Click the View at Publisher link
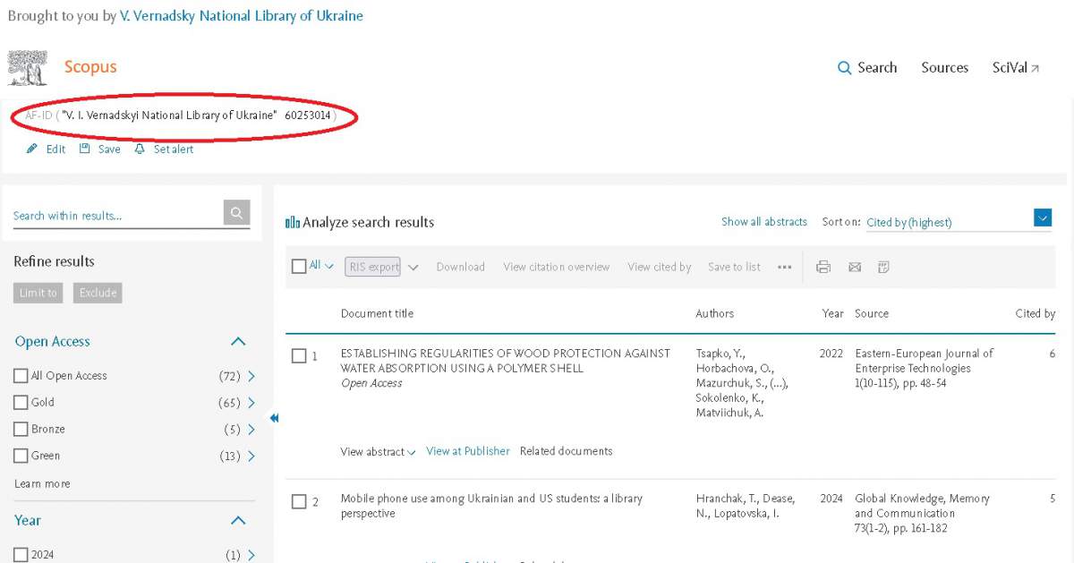1074x563 pixels. 467,451
